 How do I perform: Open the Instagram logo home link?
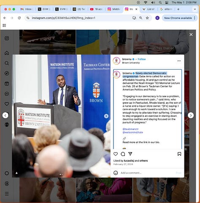pos(7,38)
